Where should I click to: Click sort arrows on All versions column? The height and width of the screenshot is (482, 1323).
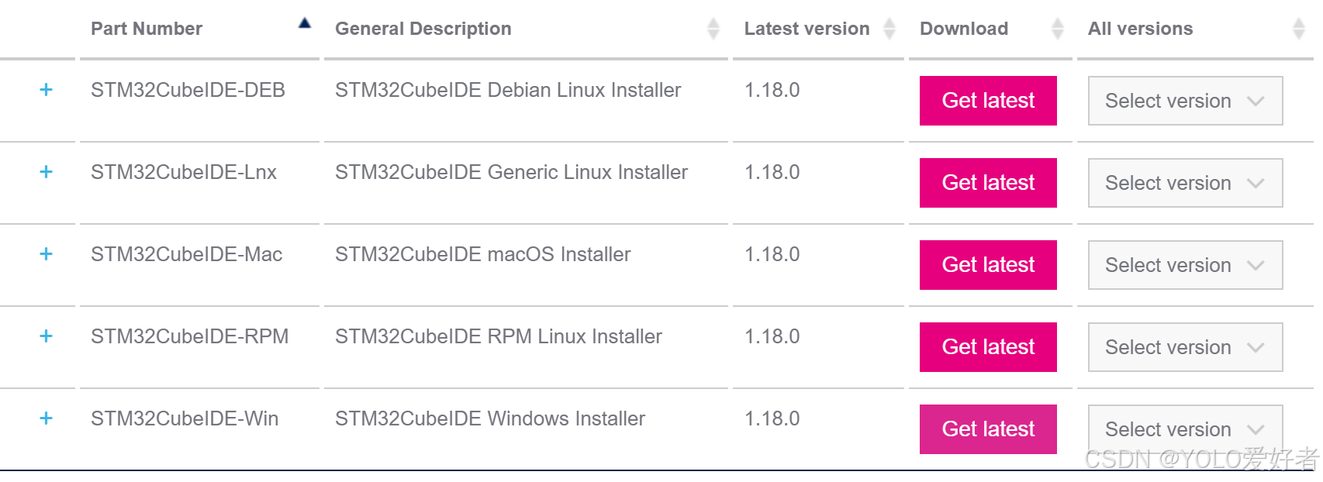click(x=1299, y=29)
